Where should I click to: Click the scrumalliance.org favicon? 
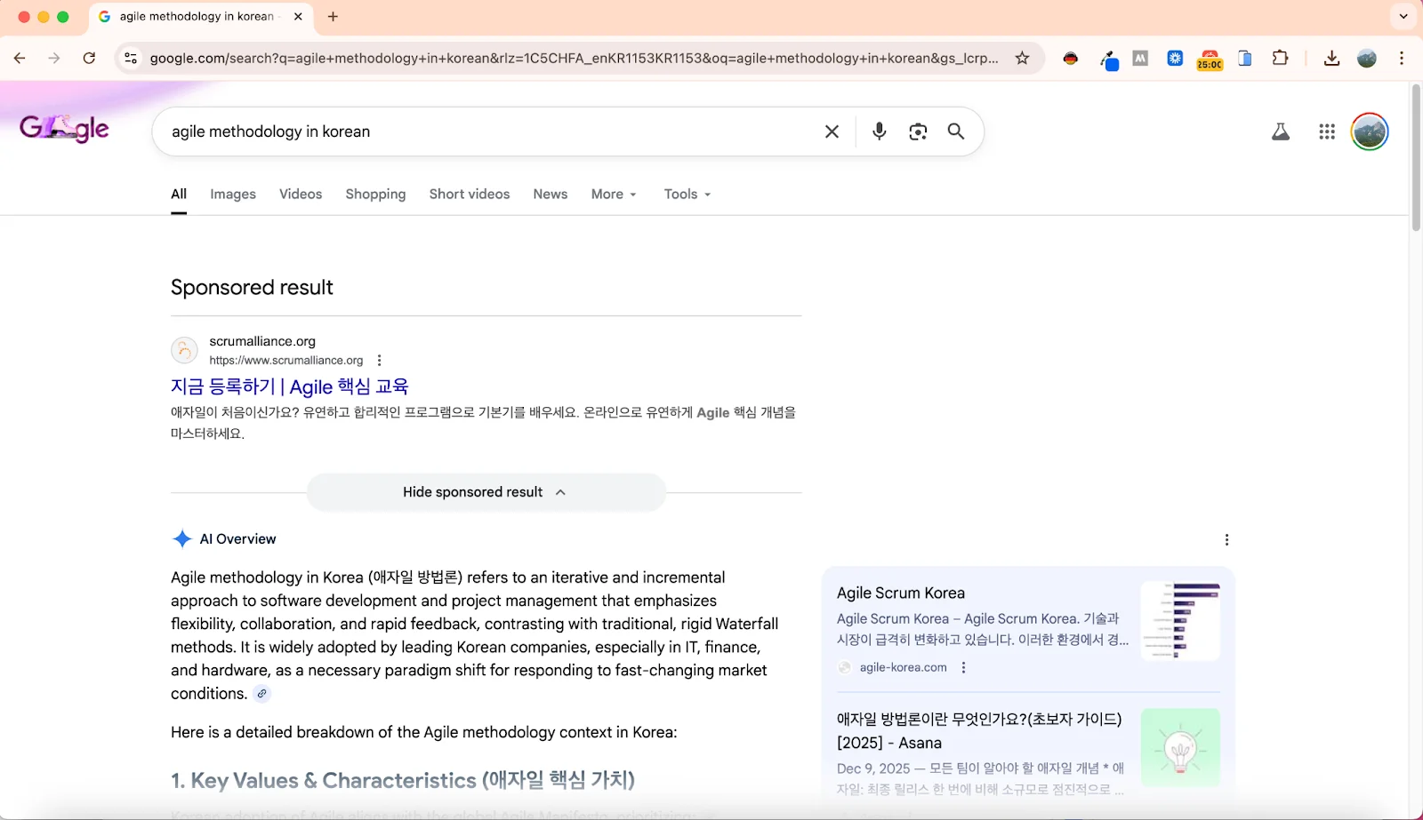pos(184,350)
